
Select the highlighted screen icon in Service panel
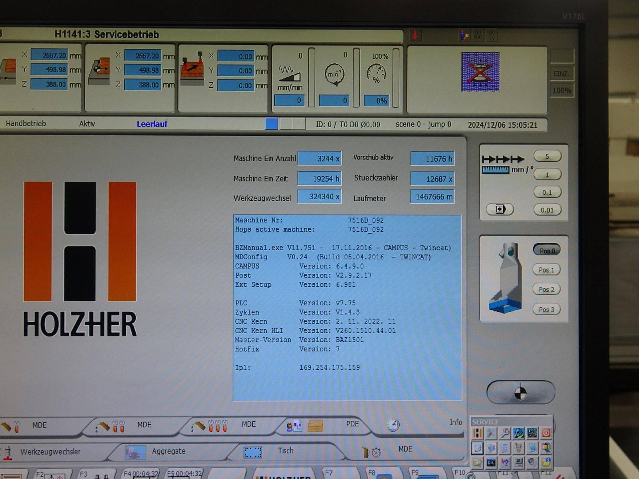pyautogui.click(x=477, y=448)
